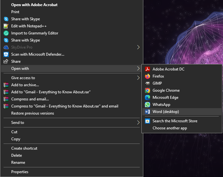The height and width of the screenshot is (177, 223).
Task: Click the Send to menu entry
Action: pyautogui.click(x=72, y=123)
